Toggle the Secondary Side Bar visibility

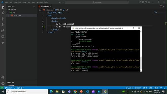146,2
